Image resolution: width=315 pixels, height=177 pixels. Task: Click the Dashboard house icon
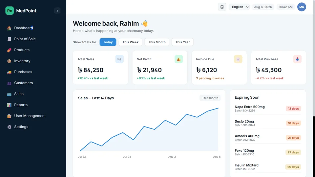point(9,28)
